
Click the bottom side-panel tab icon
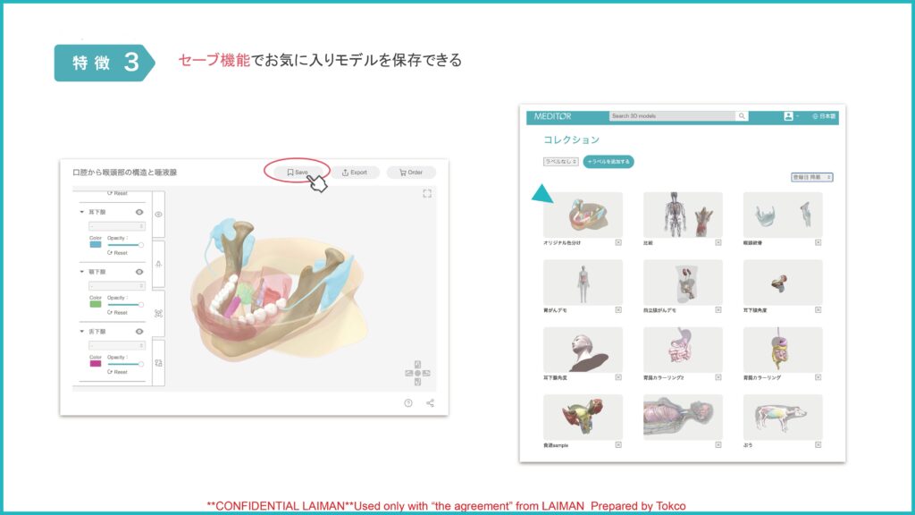click(158, 363)
